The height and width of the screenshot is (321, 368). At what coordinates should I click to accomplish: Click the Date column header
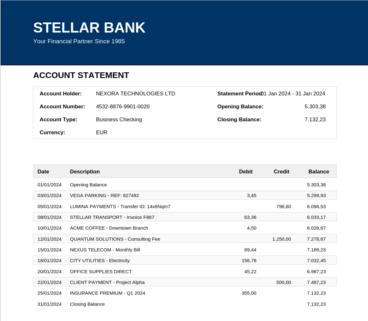(43, 171)
